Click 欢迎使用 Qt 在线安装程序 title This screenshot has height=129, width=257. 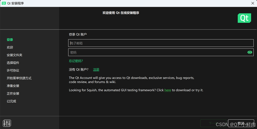pos(121,13)
